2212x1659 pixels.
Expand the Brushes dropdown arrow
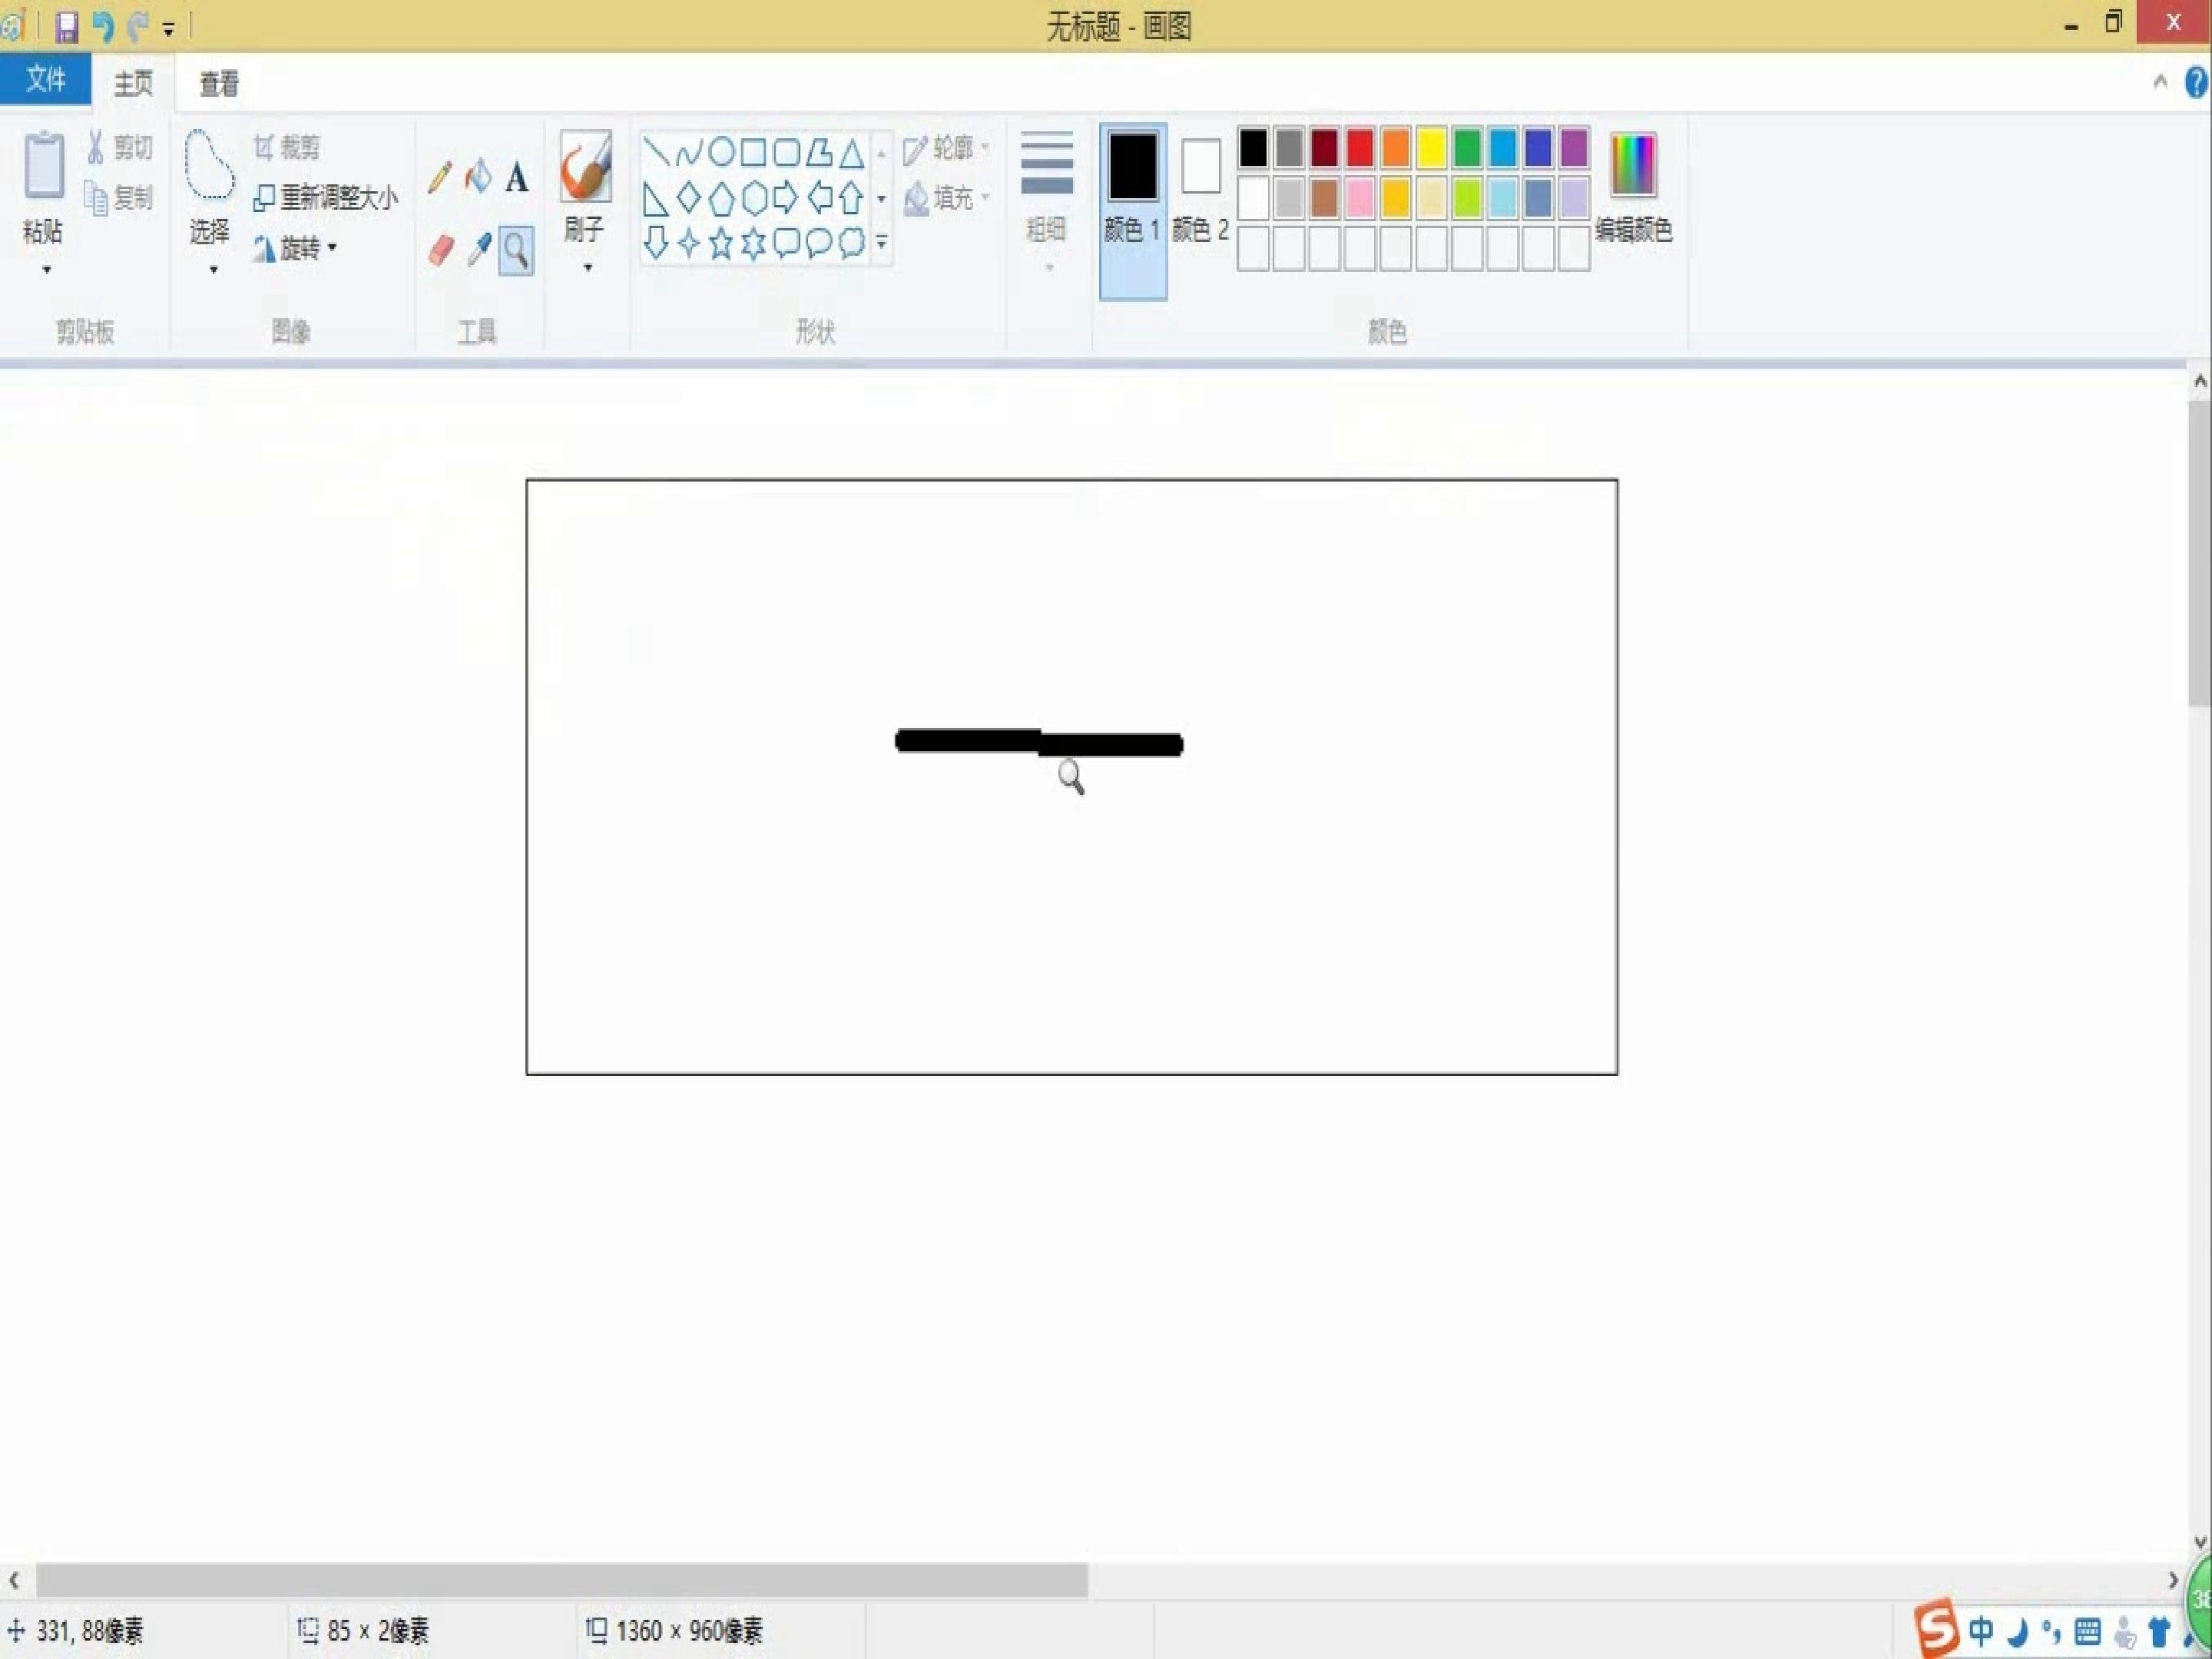click(x=587, y=267)
